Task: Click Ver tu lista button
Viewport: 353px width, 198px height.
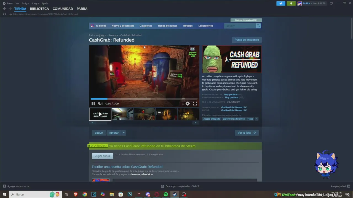Action: pos(247,133)
